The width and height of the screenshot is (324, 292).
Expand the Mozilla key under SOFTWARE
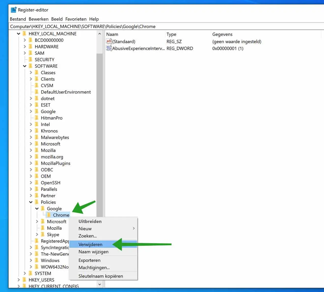pyautogui.click(x=31, y=150)
